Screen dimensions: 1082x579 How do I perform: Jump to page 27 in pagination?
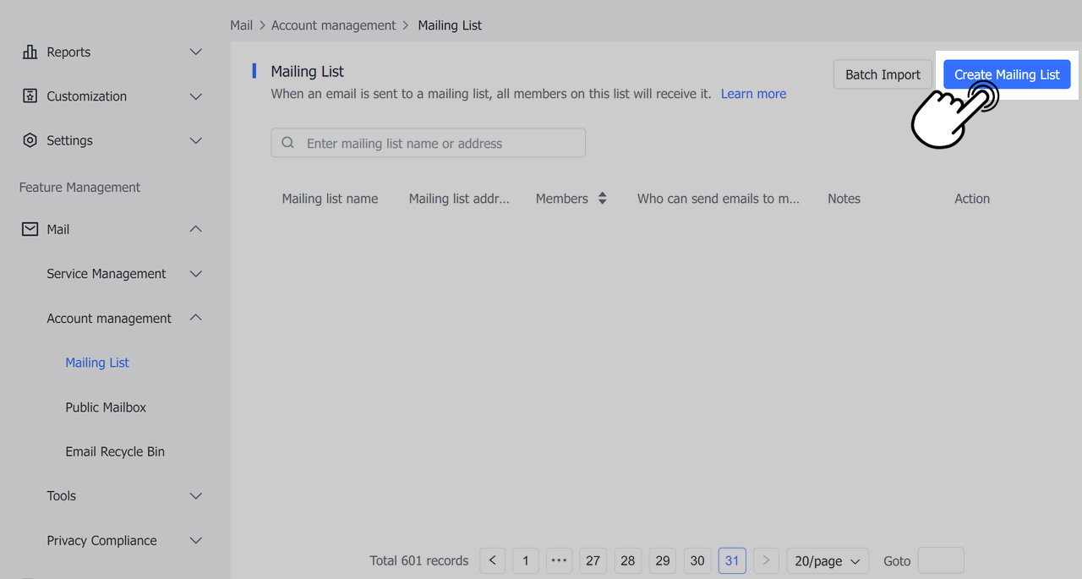(593, 560)
